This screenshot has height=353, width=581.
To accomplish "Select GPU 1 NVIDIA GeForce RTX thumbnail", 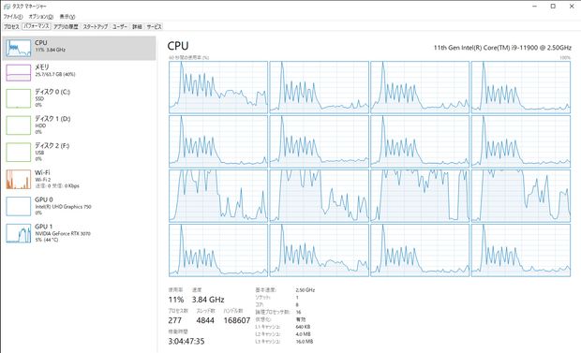I will click(18, 233).
